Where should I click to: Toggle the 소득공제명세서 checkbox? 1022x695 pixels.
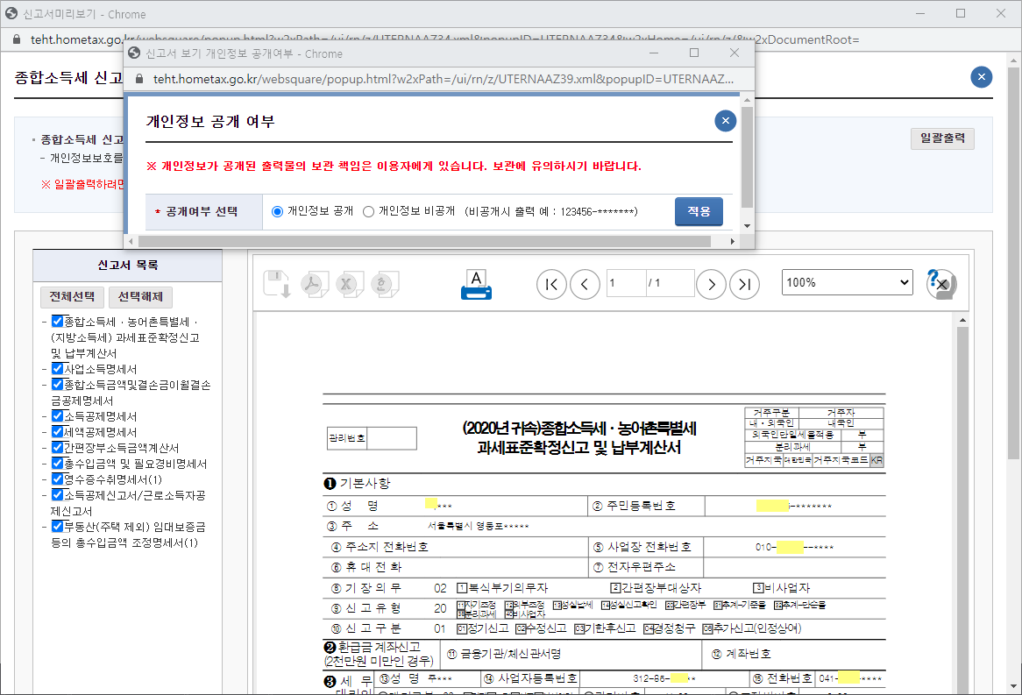pyautogui.click(x=58, y=416)
